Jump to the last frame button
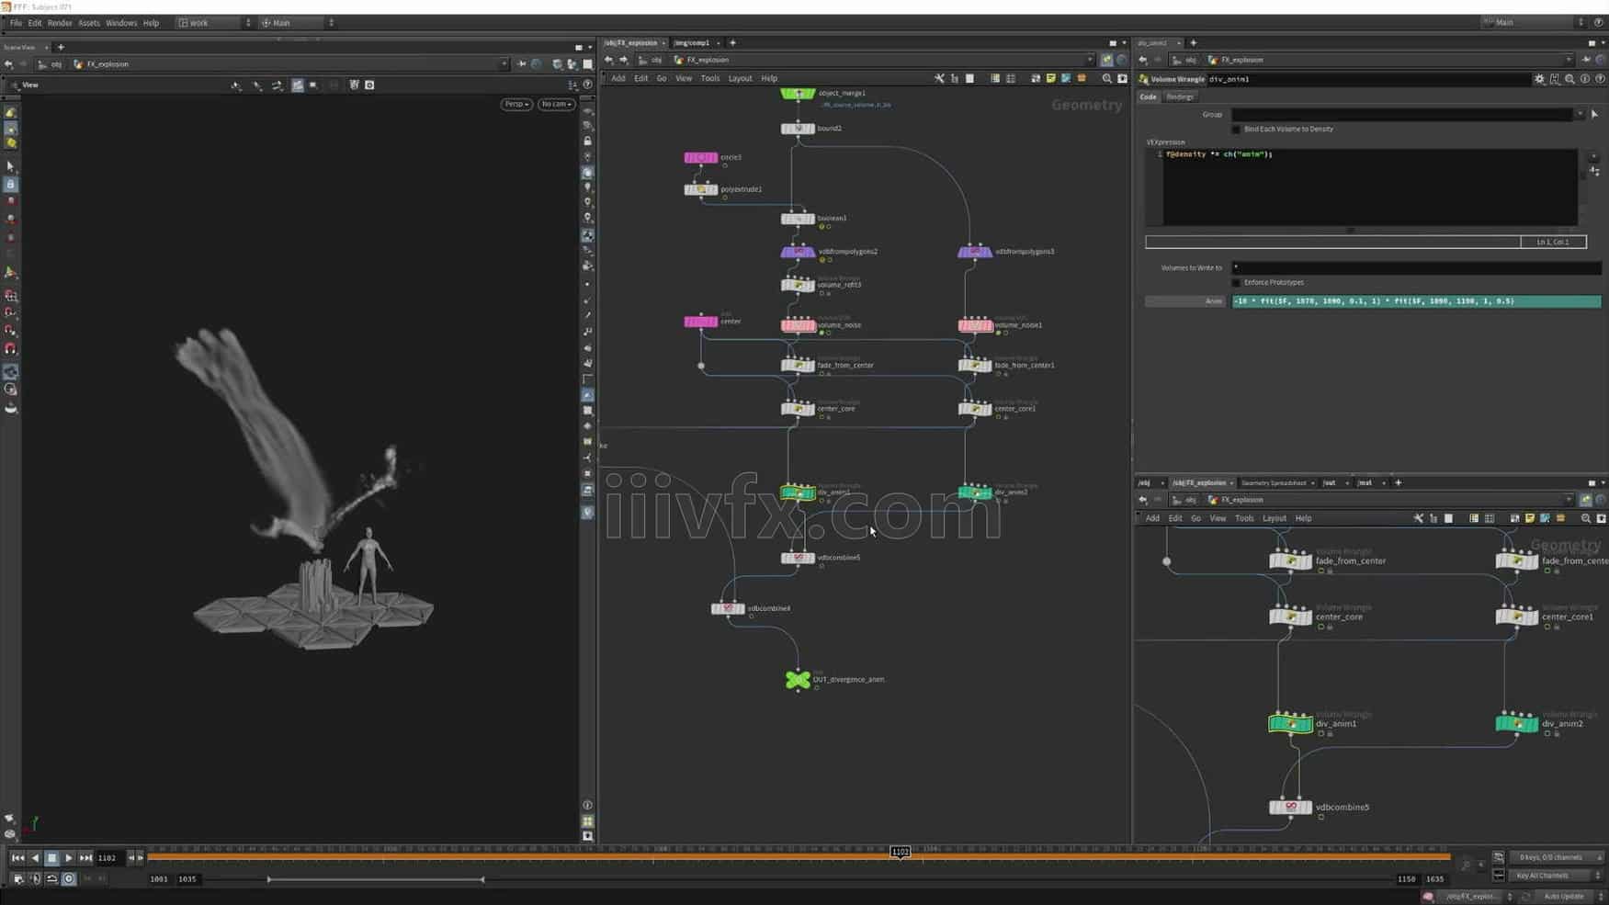Screen dimensions: 1609x905 85,857
